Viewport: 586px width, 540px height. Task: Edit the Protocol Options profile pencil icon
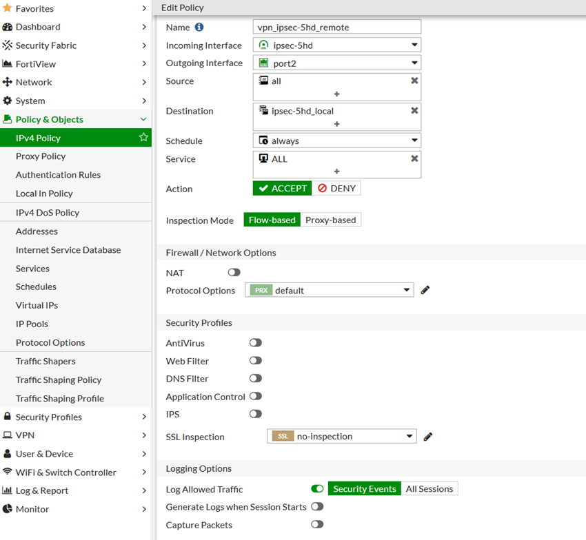tap(425, 290)
